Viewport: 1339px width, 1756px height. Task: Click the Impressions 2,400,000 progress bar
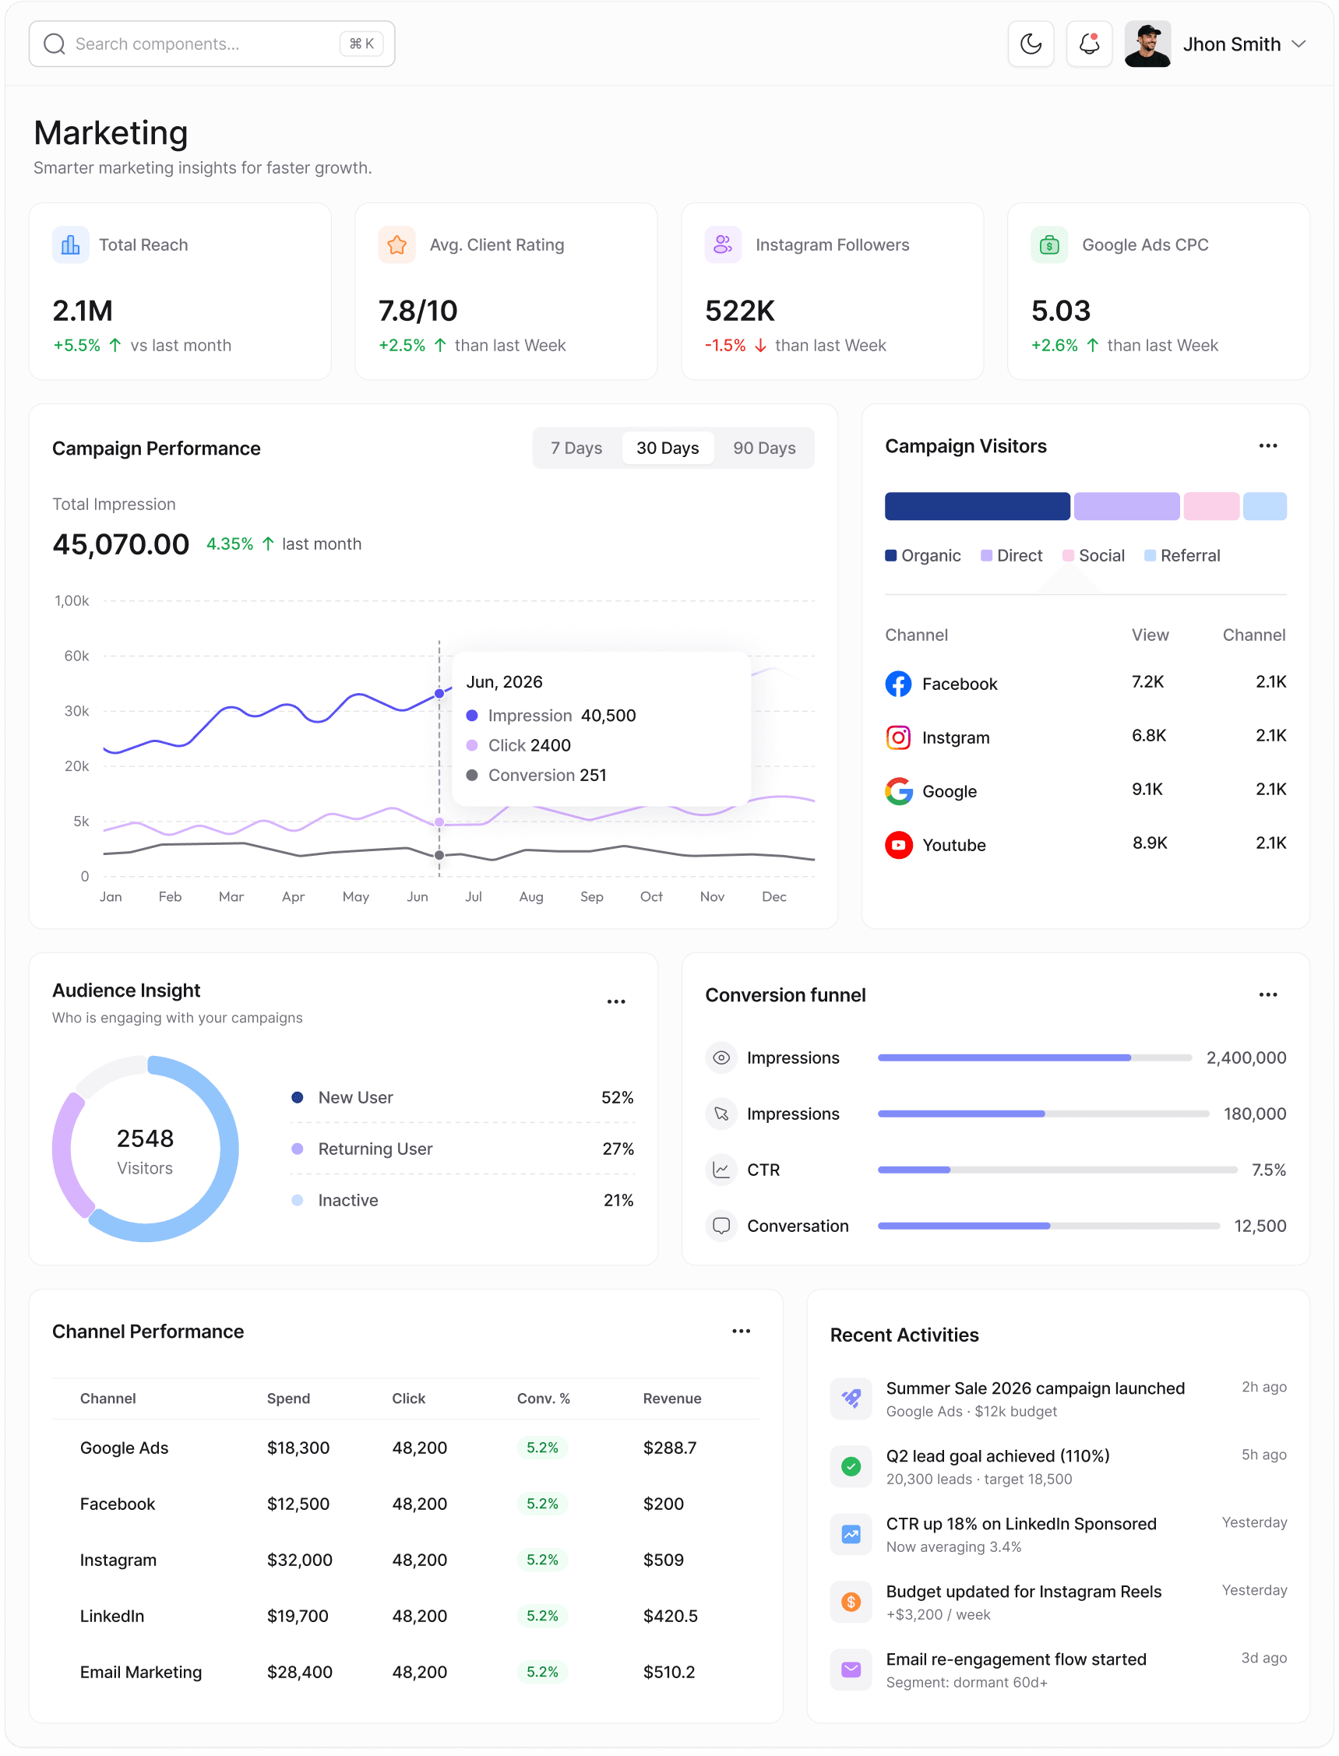pos(1034,1058)
